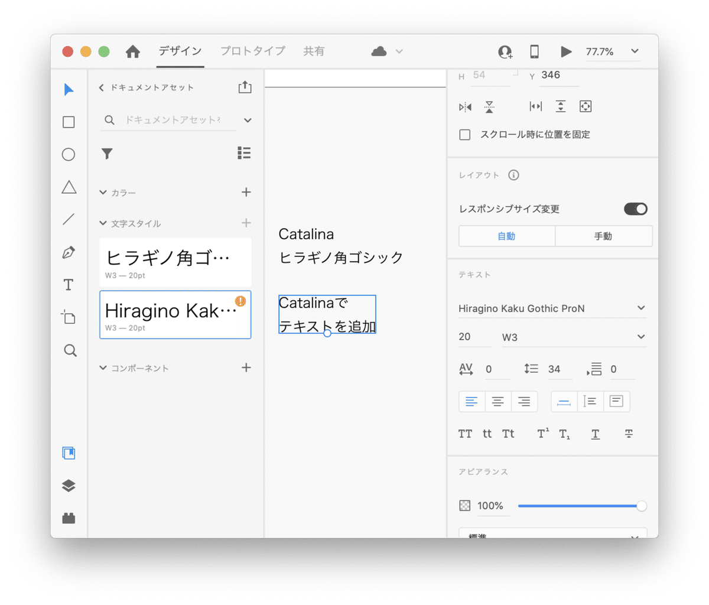
Task: Select the Rectangle tool
Action: pos(69,122)
